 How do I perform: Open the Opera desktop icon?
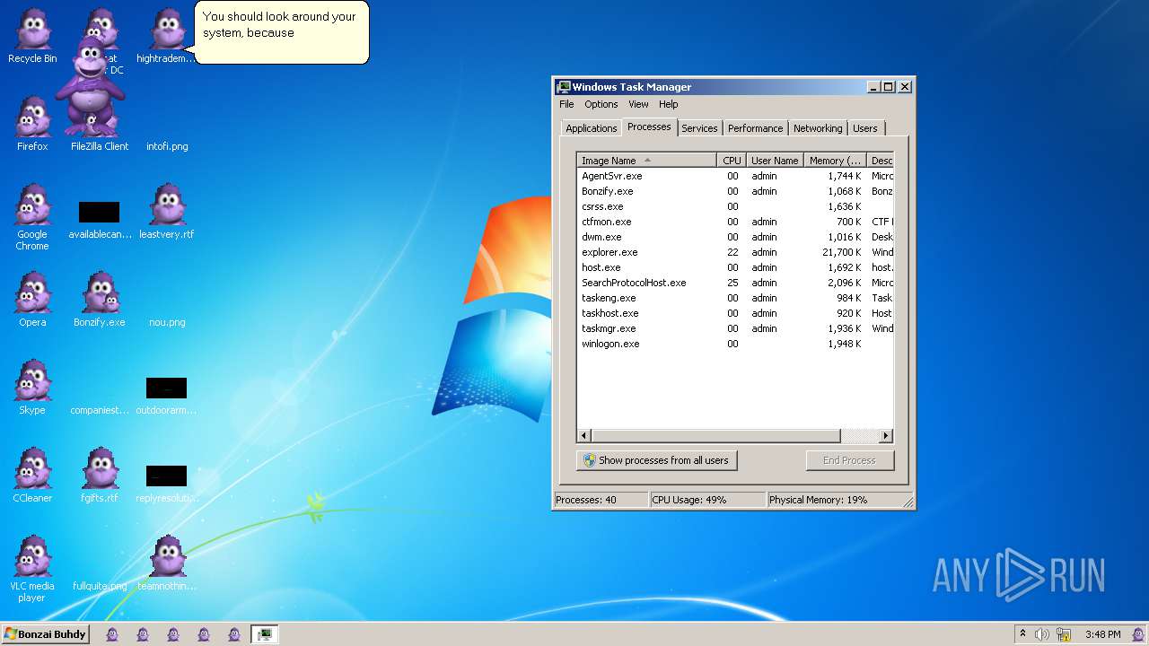pyautogui.click(x=32, y=300)
